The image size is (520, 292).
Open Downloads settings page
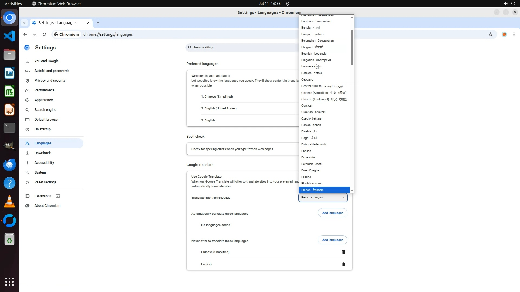coord(43,153)
